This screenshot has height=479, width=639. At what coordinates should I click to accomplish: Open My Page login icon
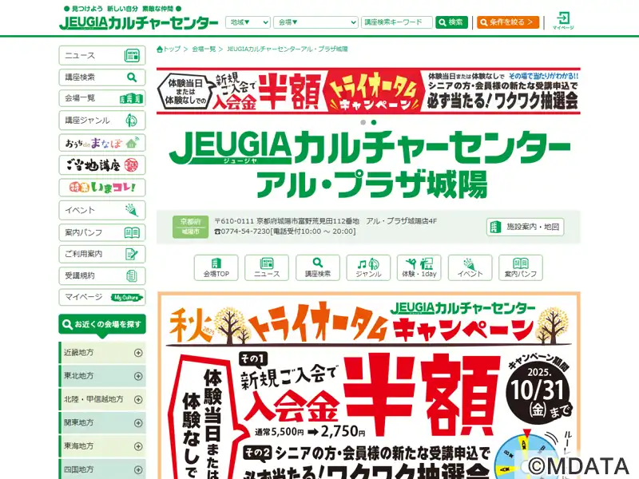563,21
